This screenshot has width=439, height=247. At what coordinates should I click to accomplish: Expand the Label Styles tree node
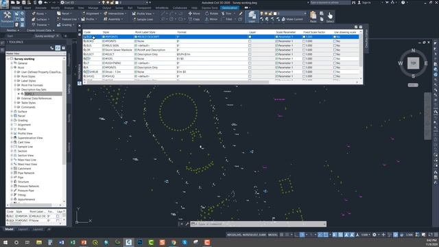[15, 81]
